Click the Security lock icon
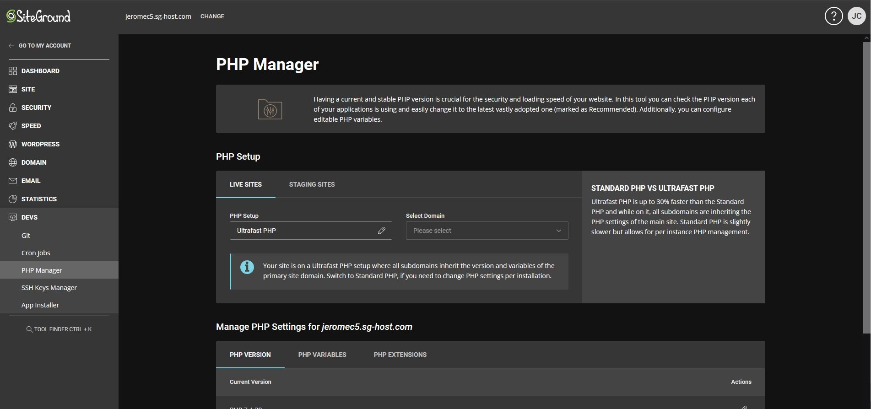Screen dimensions: 871x409 [x=13, y=108]
